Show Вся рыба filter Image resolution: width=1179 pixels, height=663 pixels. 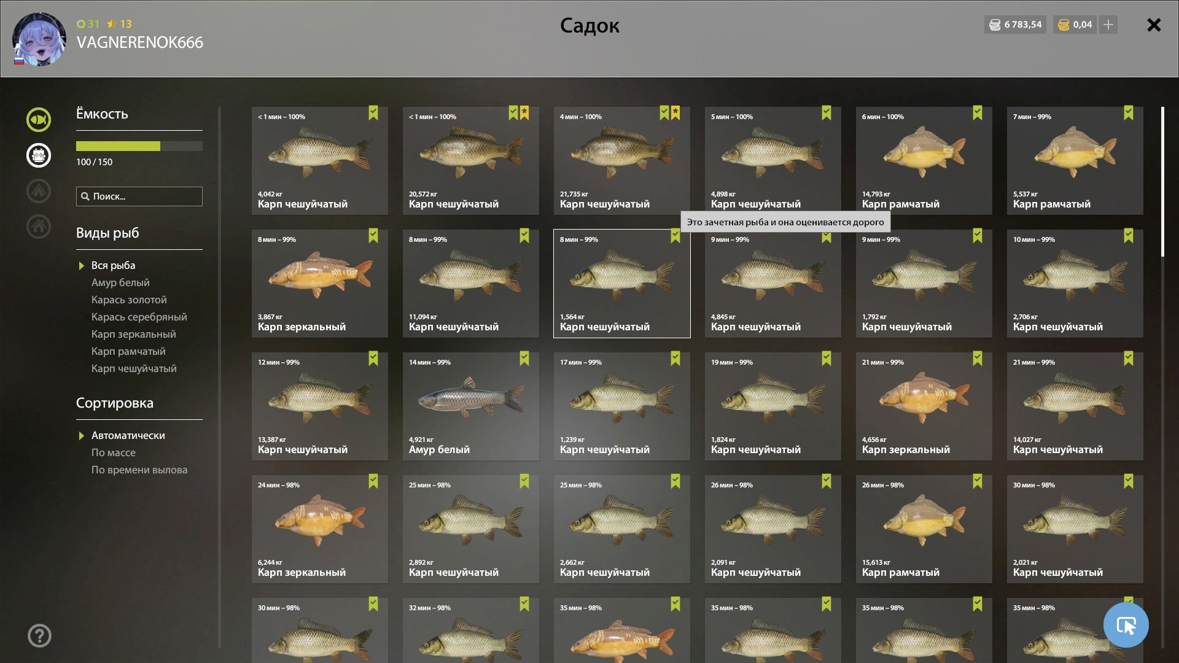(x=113, y=265)
